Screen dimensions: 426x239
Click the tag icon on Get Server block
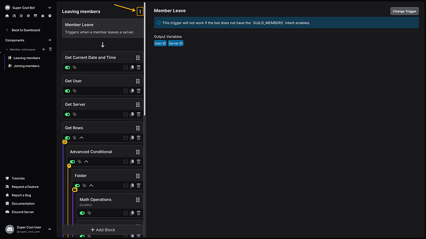pyautogui.click(x=75, y=115)
